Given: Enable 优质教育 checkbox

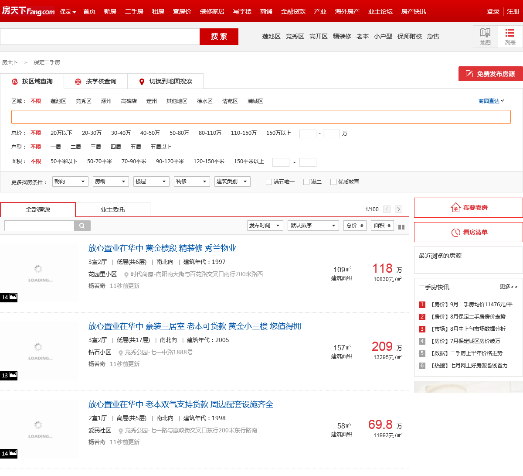Looking at the screenshot, I should pos(333,182).
